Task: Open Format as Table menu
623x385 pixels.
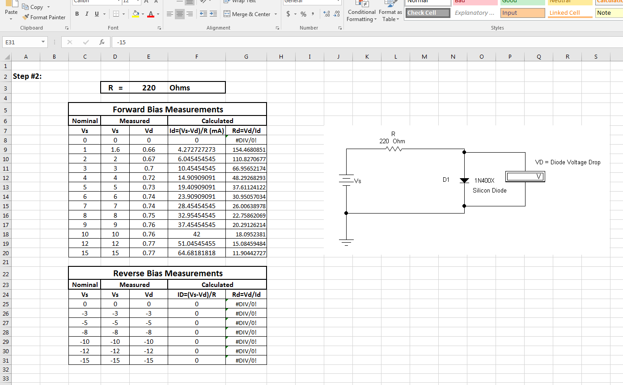Action: [390, 12]
